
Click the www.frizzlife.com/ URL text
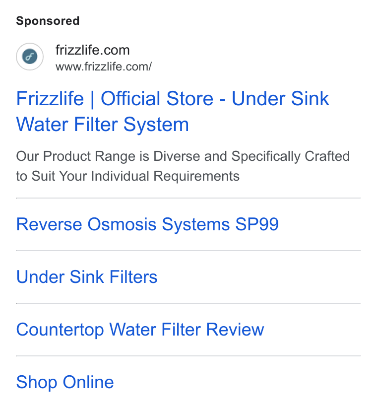click(x=104, y=67)
